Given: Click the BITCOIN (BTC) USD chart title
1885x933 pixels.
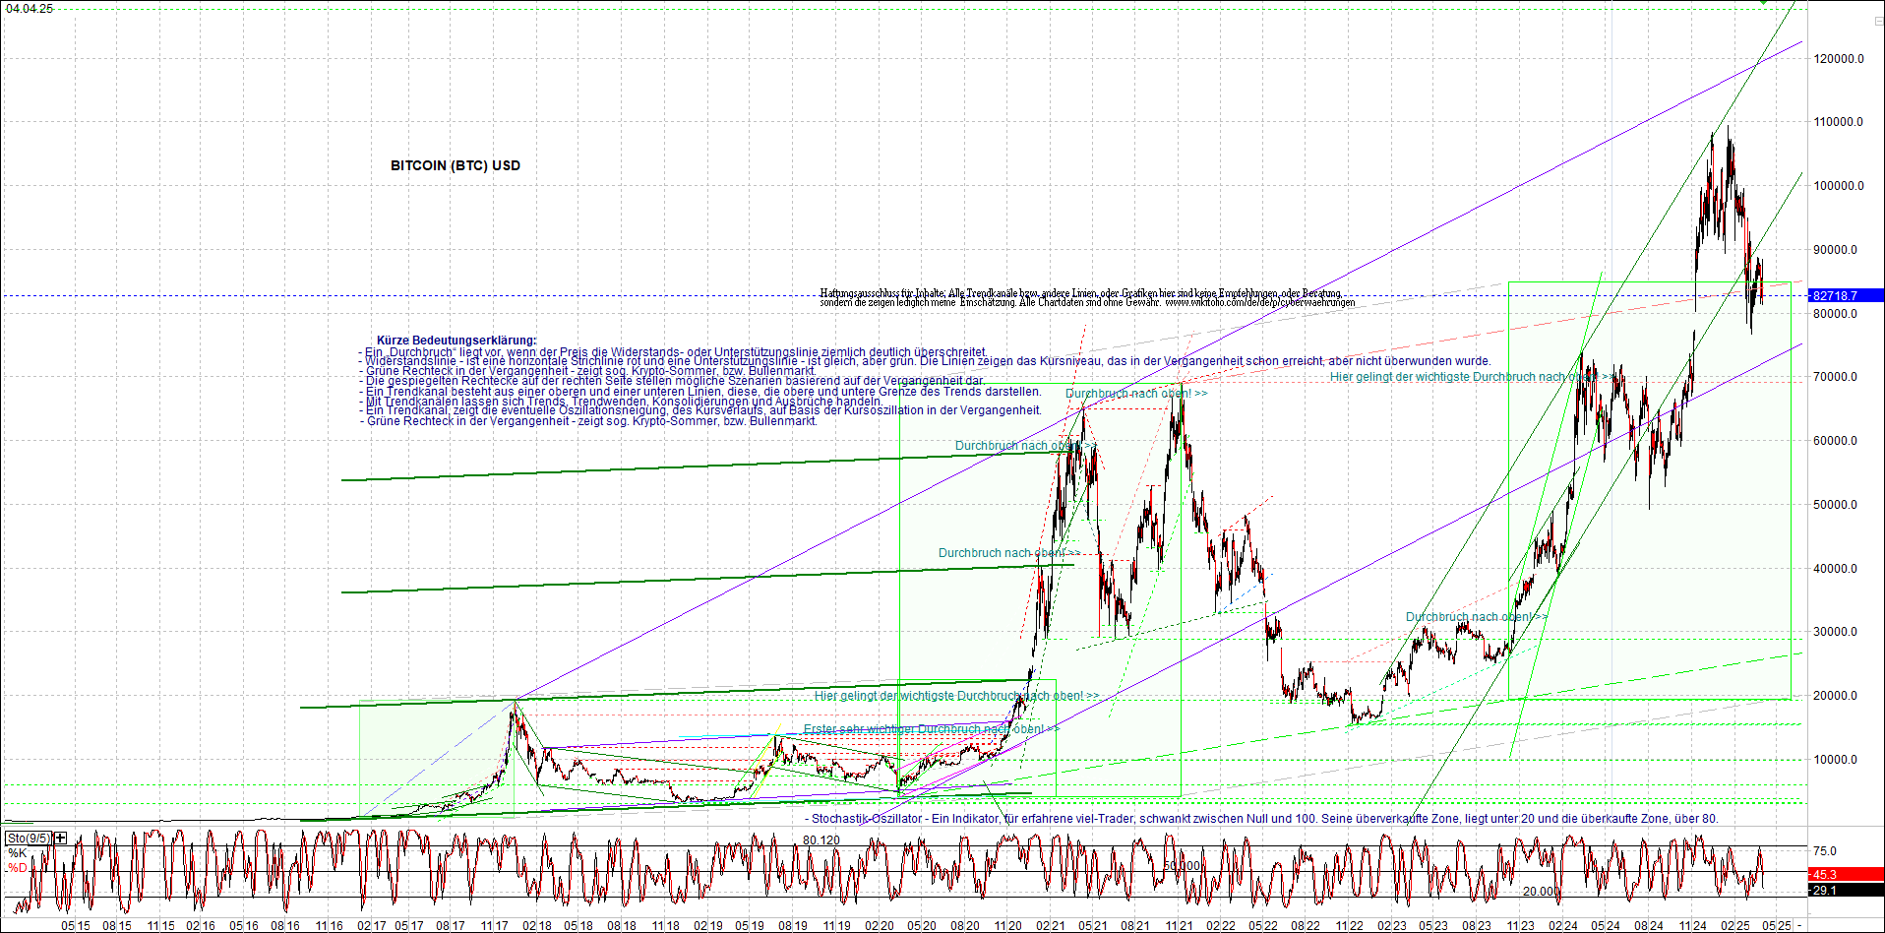Looking at the screenshot, I should (x=456, y=165).
